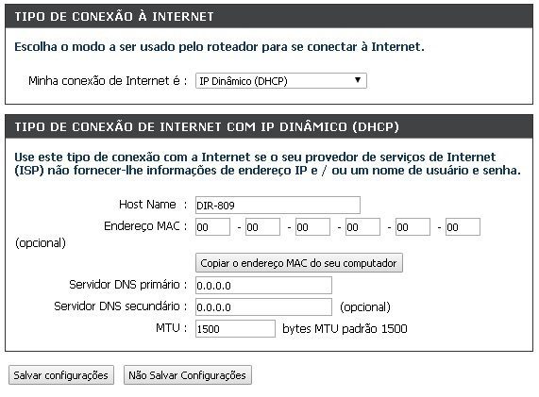Select the fifth Endereço MAC octet field
Viewport: 539px width, 397px height.
(x=413, y=227)
